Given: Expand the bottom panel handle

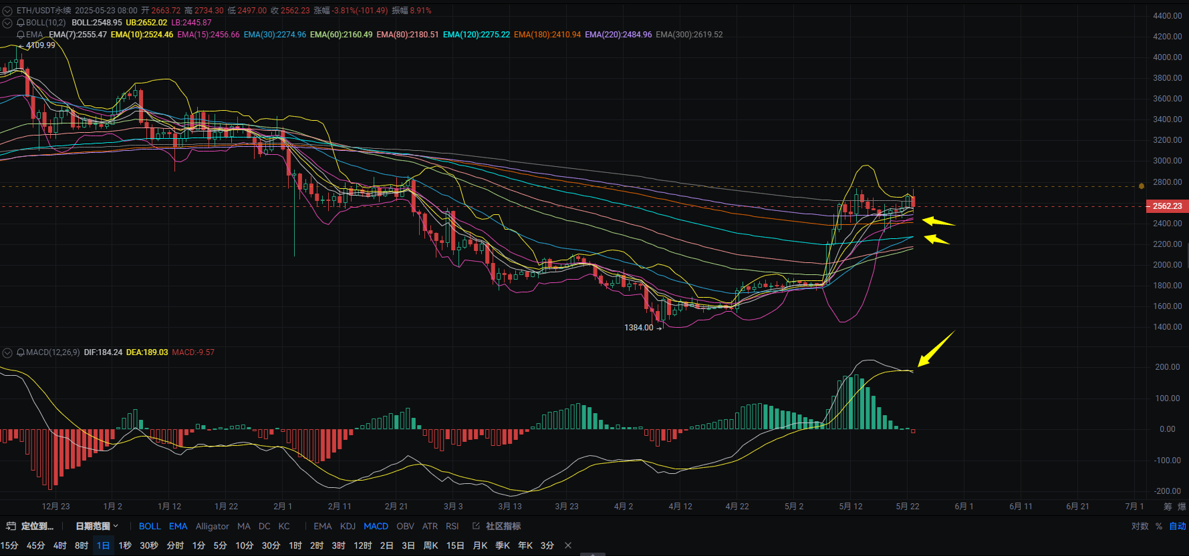Looking at the screenshot, I should point(593,554).
